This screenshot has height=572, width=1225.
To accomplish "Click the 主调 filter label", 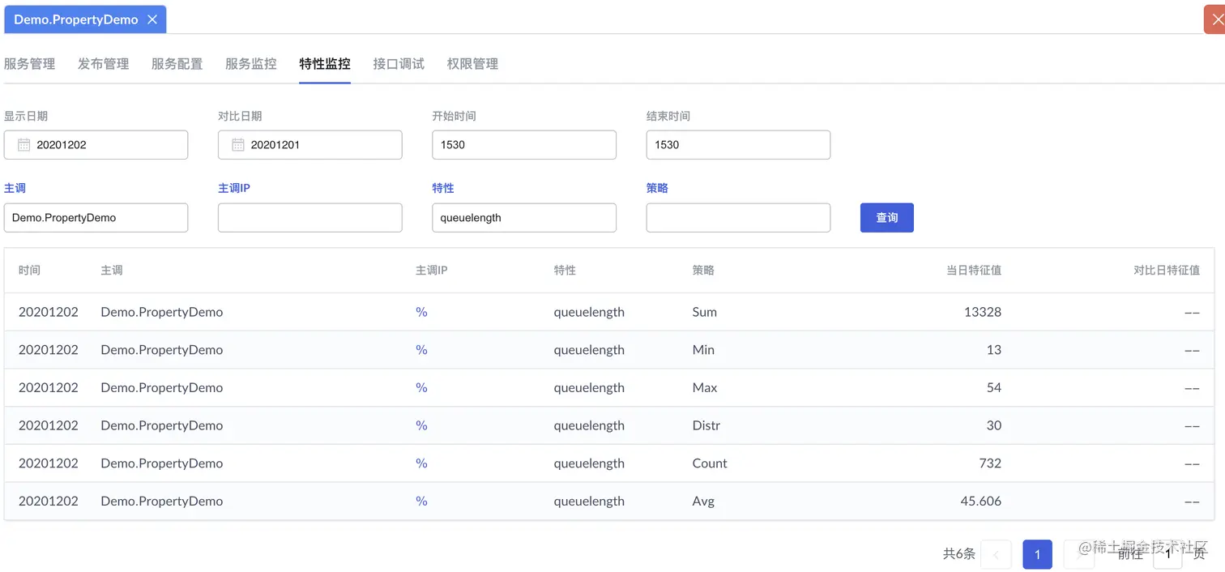I will (x=15, y=188).
